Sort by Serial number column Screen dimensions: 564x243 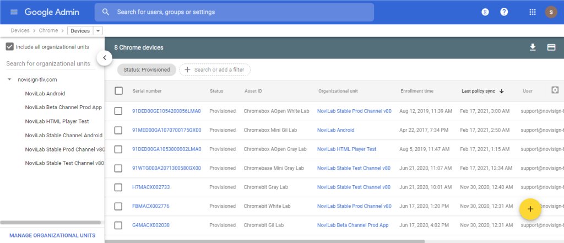point(147,91)
